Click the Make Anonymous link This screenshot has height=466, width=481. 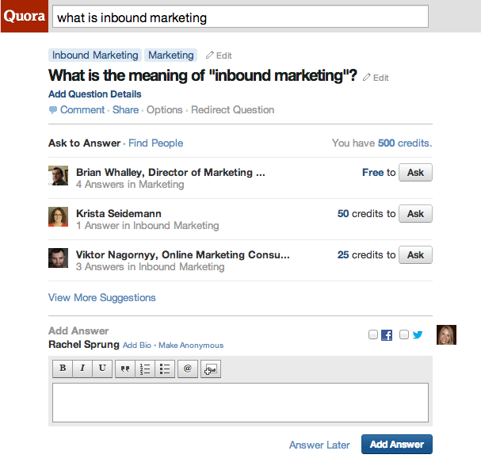pyautogui.click(x=191, y=346)
